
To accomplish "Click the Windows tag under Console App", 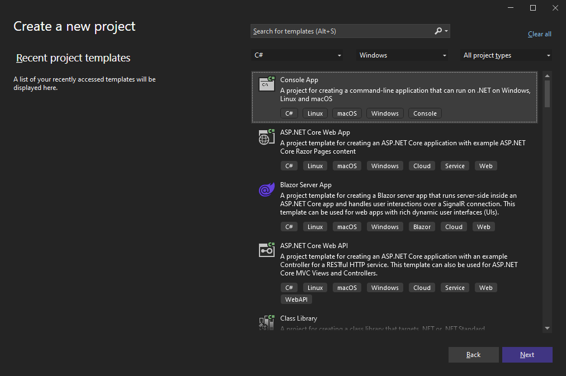I will point(385,113).
